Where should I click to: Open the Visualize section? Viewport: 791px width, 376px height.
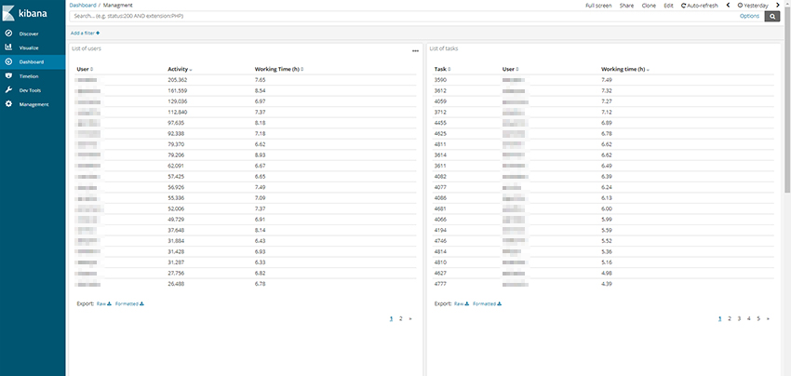coord(28,47)
